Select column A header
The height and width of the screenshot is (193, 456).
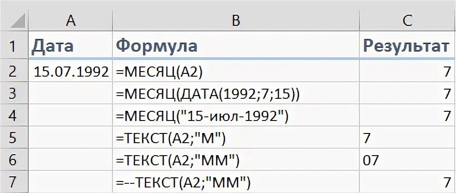pos(70,20)
